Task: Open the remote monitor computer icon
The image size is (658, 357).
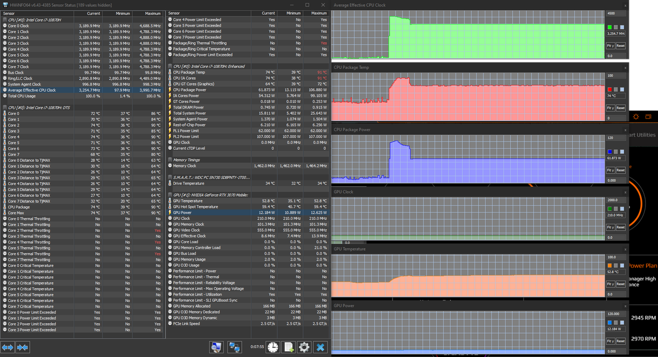Action: point(216,347)
